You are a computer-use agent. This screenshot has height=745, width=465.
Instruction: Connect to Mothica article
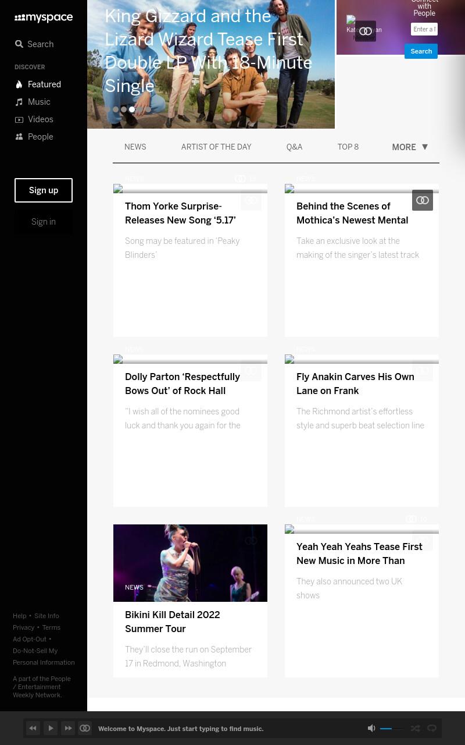pos(423,200)
